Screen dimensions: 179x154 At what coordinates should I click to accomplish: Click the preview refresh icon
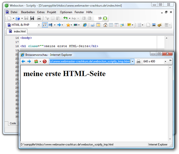[36, 61]
